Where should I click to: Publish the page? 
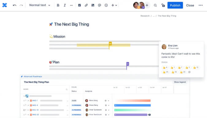[175, 5]
